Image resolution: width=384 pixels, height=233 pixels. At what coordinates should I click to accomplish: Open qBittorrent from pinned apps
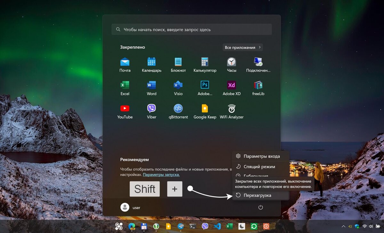pos(178,112)
